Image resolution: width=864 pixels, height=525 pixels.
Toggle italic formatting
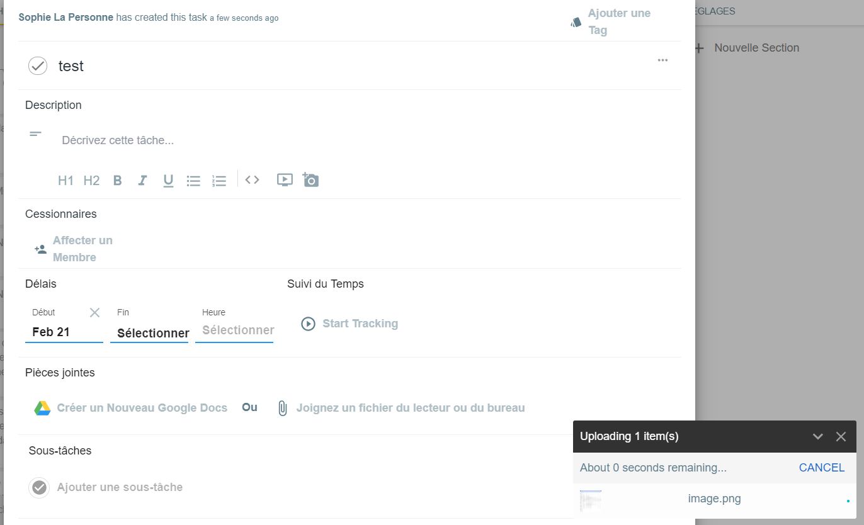coord(142,181)
